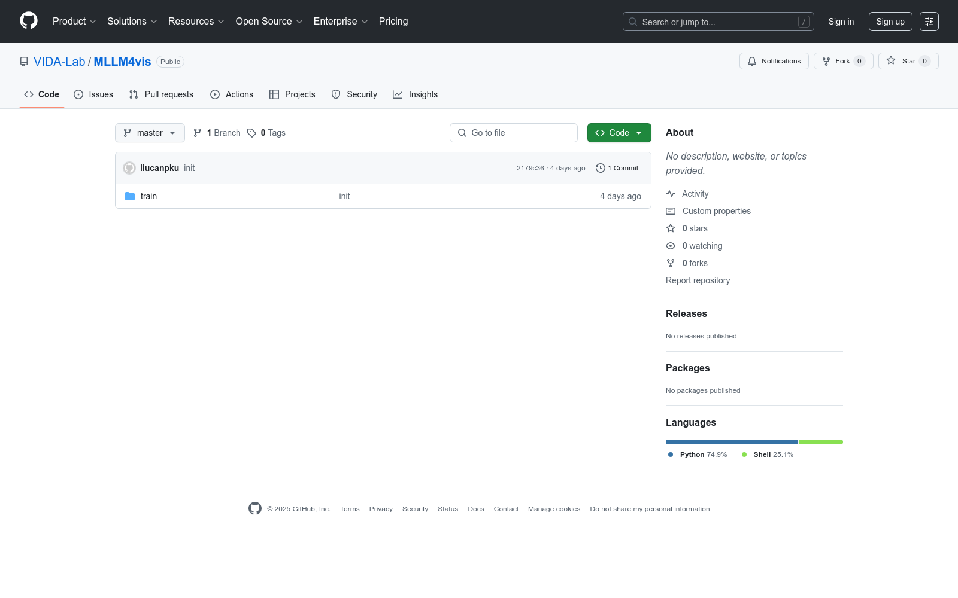Open appearance settings icon in header
This screenshot has height=598, width=958.
coord(929,22)
